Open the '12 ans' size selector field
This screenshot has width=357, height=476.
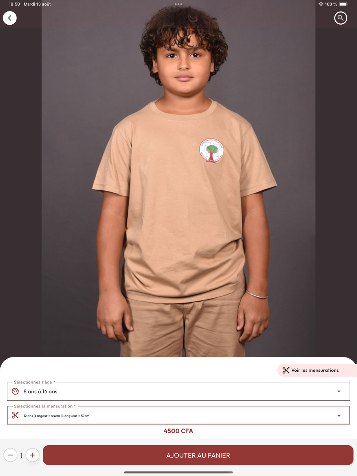click(178, 415)
